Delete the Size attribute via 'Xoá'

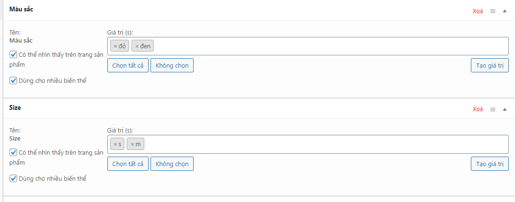[x=478, y=109]
